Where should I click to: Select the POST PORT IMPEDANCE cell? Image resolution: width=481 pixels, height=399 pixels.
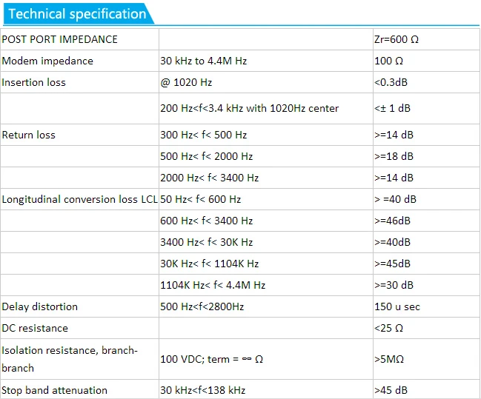coord(60,39)
